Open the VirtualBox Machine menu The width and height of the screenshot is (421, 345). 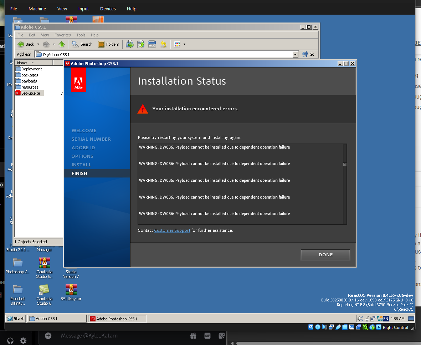[37, 9]
